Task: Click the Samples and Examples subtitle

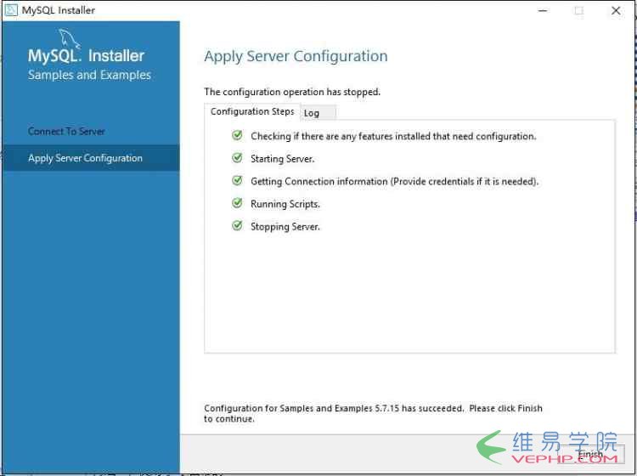Action: 89,75
